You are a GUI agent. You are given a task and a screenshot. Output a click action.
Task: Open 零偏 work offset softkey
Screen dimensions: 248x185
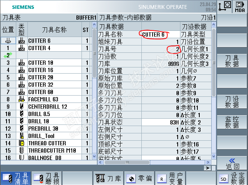point(139,178)
